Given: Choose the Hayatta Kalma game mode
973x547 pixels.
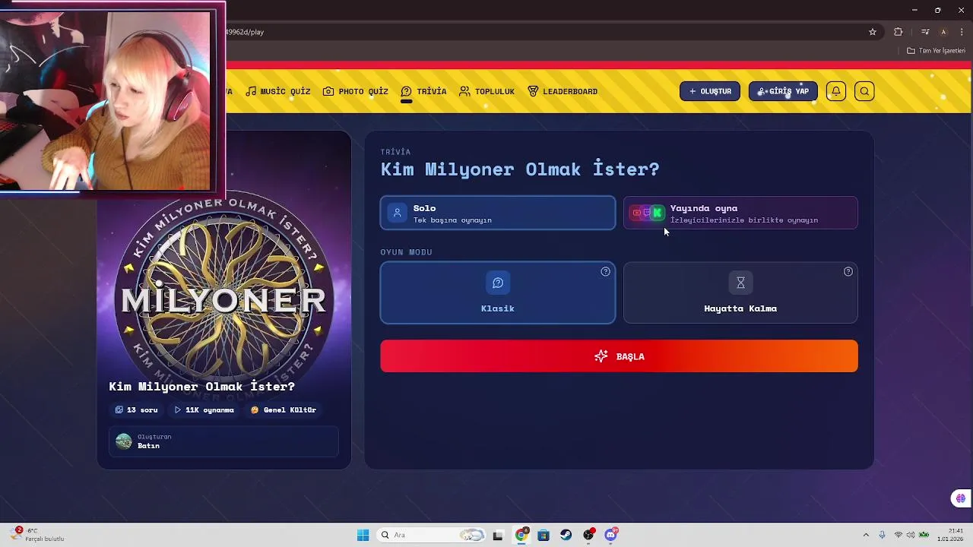Looking at the screenshot, I should [x=740, y=292].
